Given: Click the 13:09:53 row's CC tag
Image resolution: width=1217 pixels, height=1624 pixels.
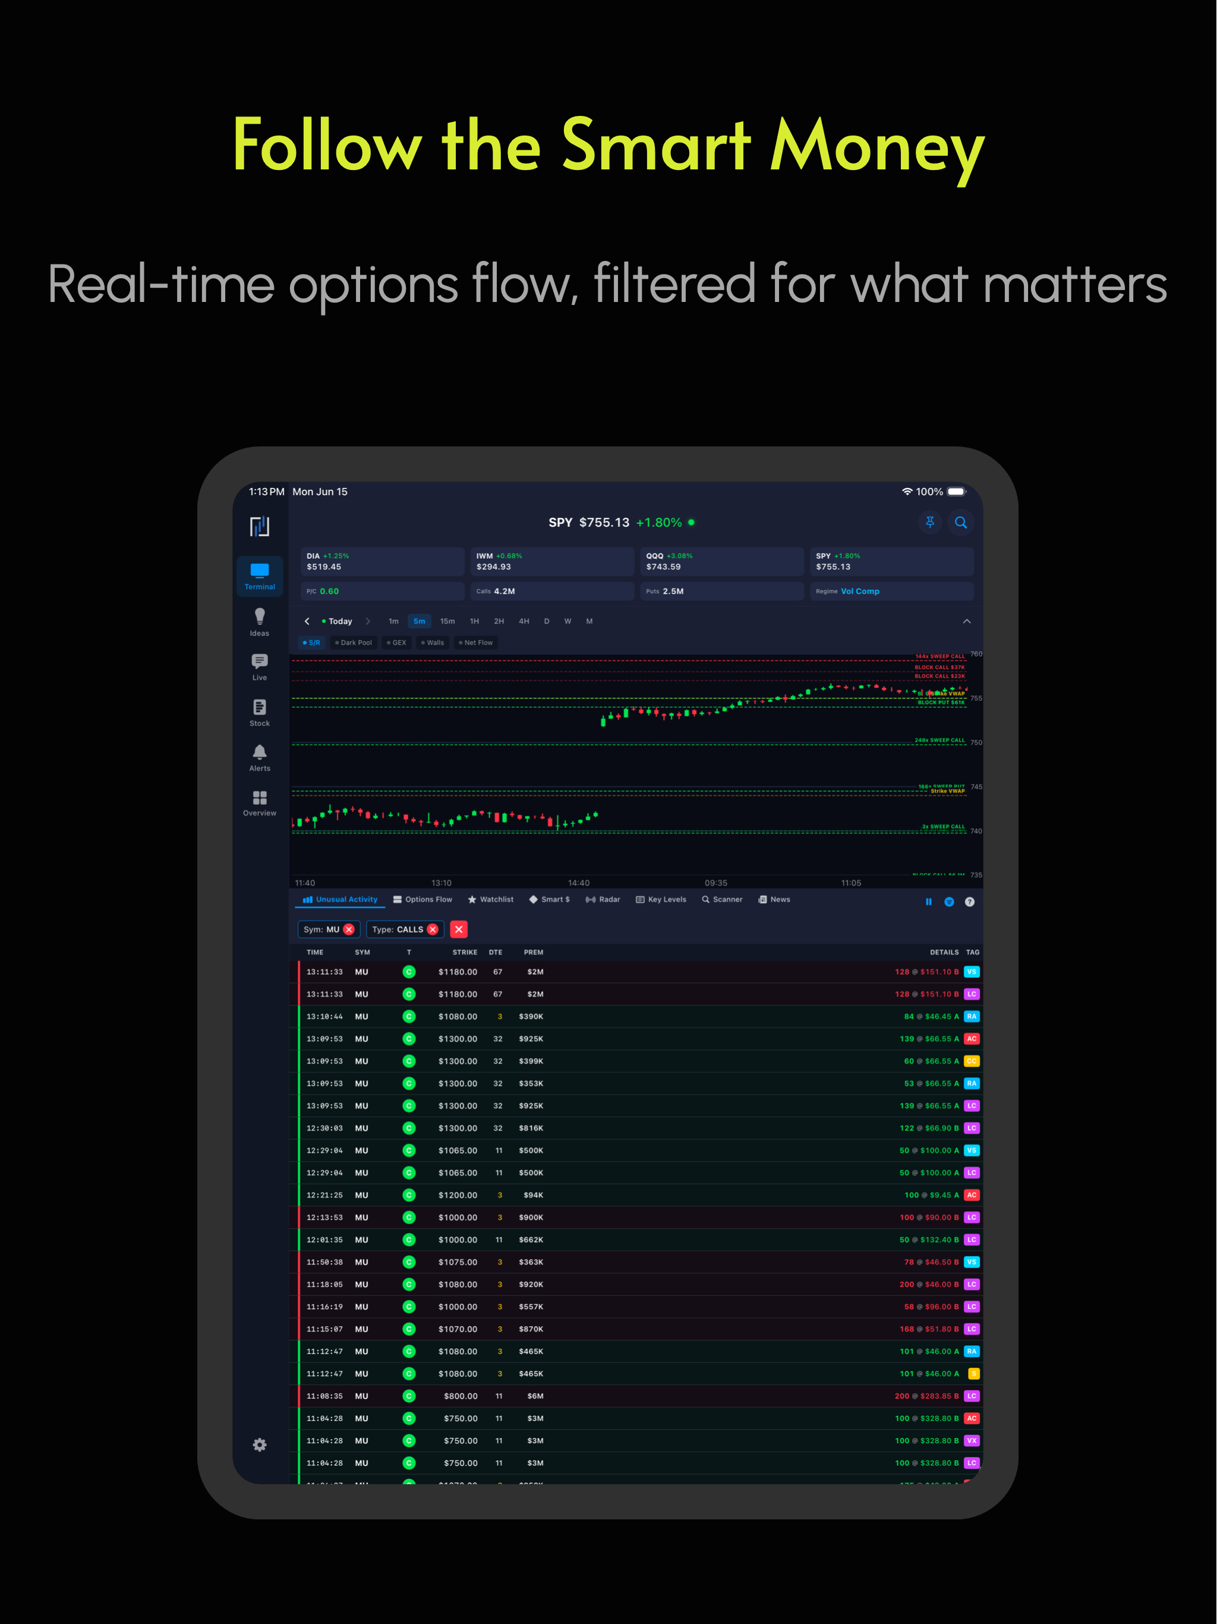Looking at the screenshot, I should click(972, 1062).
